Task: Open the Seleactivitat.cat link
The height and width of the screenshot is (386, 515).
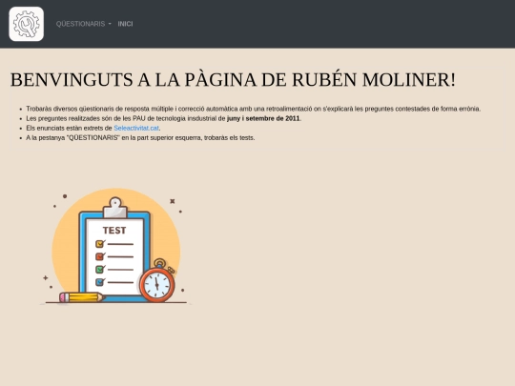Action: click(136, 128)
